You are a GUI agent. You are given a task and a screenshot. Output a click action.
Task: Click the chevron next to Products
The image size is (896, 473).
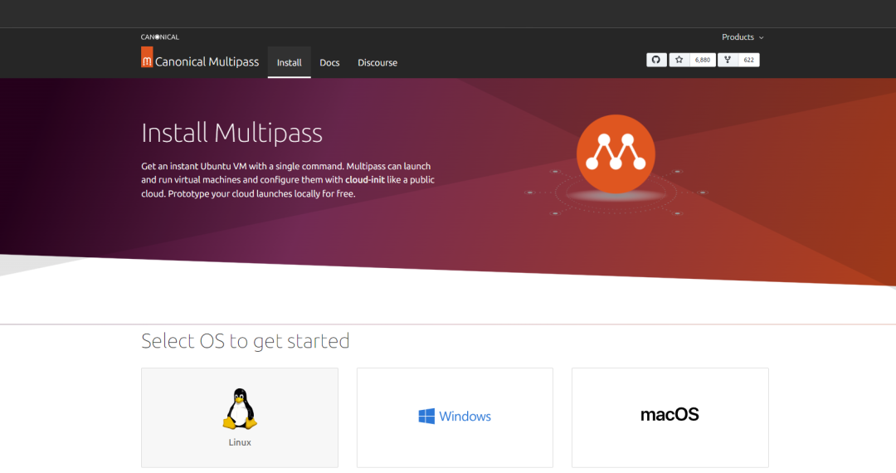(761, 37)
